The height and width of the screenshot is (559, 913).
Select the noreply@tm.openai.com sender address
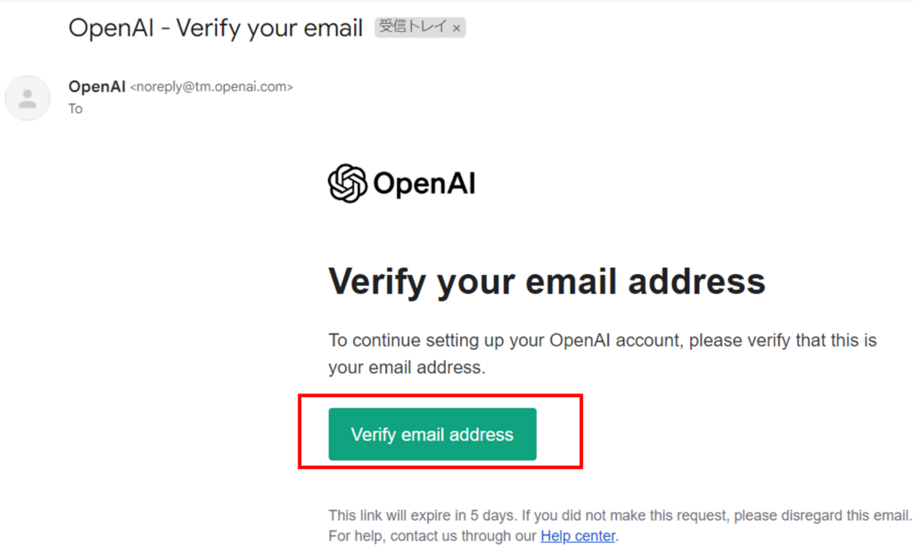pyautogui.click(x=211, y=87)
